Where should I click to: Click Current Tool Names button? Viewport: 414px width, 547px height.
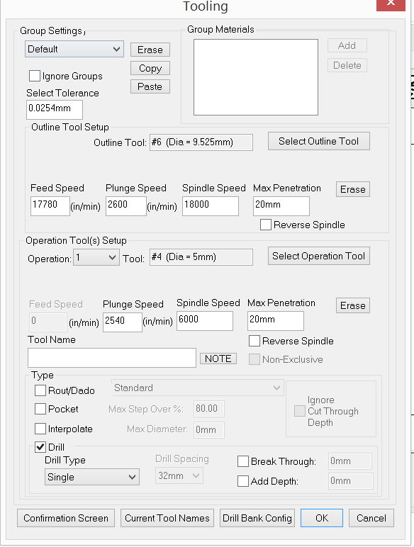[167, 518]
